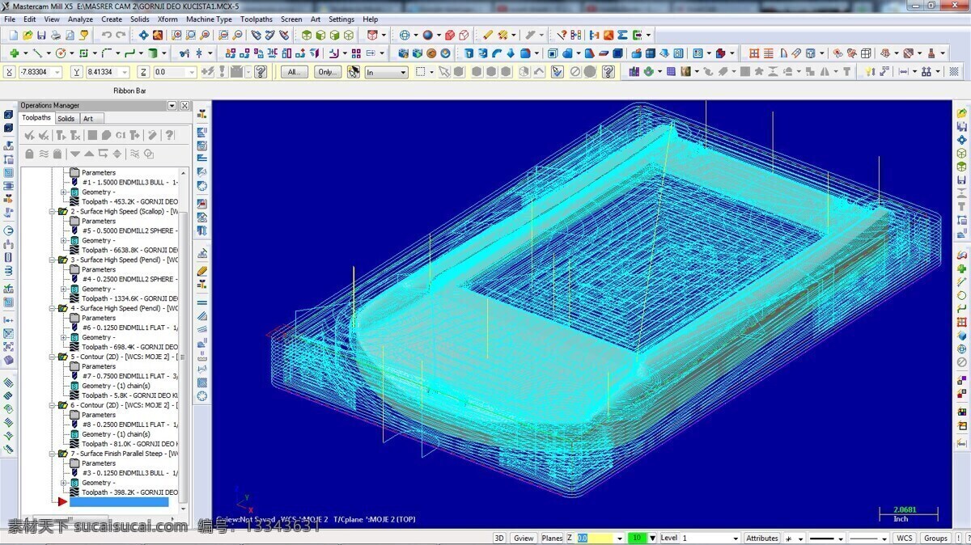Click the yellow Z value field in status bar

[x=594, y=538]
